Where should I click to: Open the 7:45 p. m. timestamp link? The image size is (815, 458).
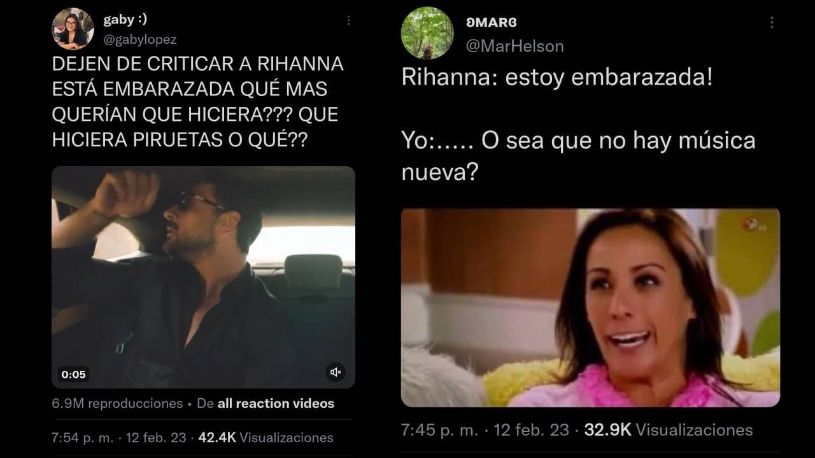pyautogui.click(x=439, y=429)
